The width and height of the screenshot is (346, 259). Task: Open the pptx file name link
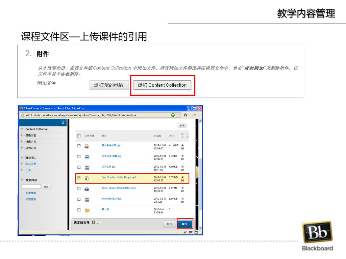coord(112,145)
